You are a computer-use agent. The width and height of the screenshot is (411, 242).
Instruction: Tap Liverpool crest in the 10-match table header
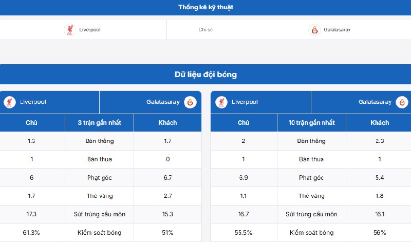pyautogui.click(x=221, y=102)
